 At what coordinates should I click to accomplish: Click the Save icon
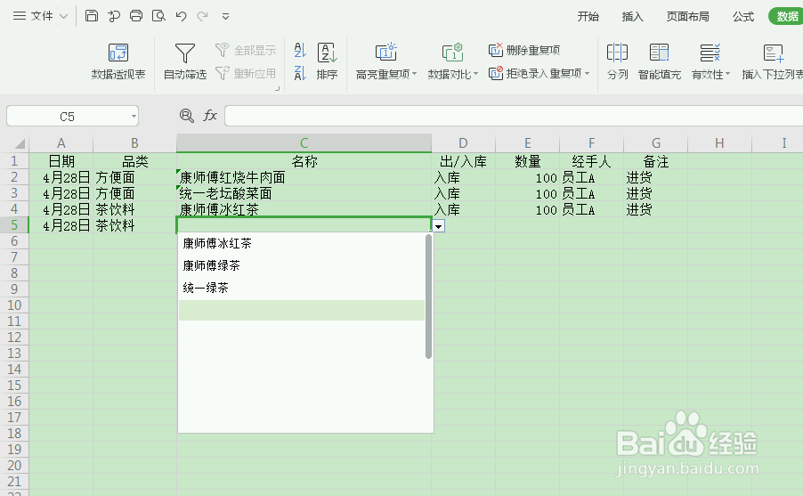91,16
